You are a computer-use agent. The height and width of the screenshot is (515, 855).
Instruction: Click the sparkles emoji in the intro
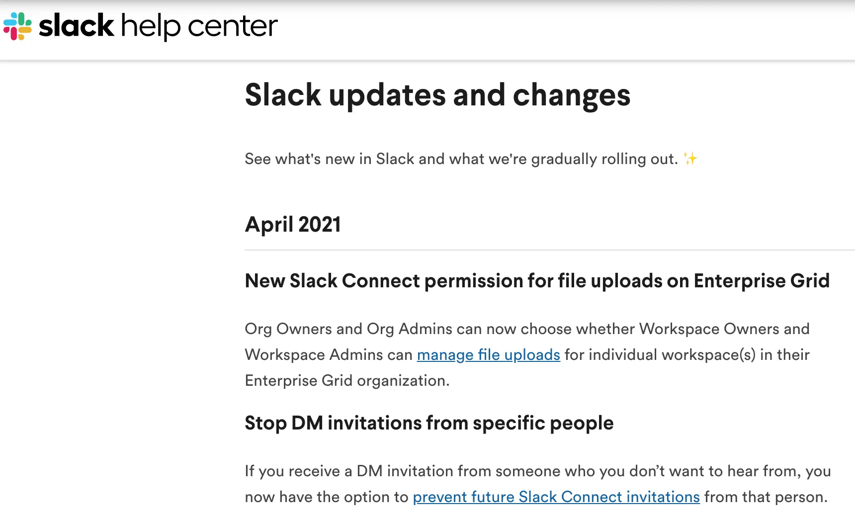coord(691,158)
